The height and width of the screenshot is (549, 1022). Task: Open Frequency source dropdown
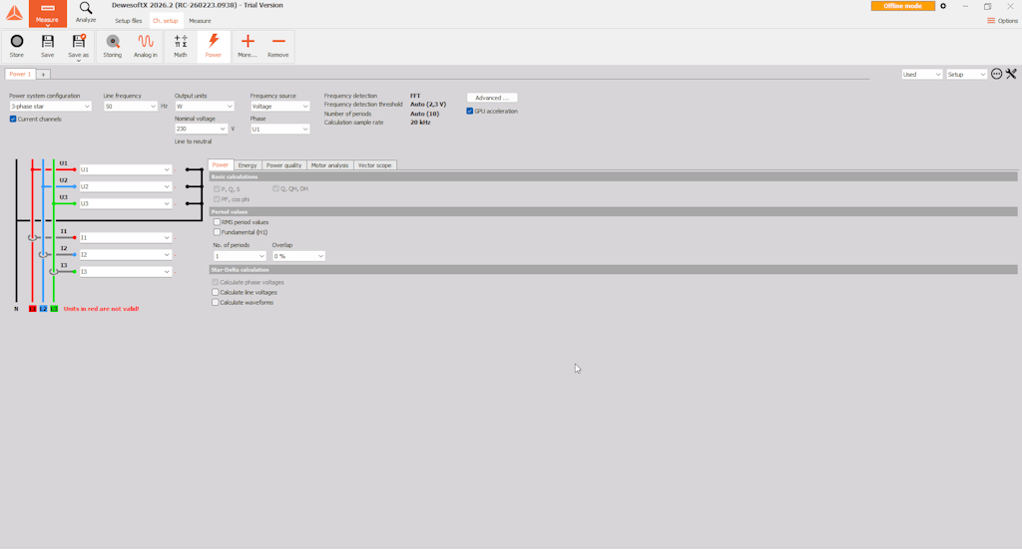click(279, 106)
